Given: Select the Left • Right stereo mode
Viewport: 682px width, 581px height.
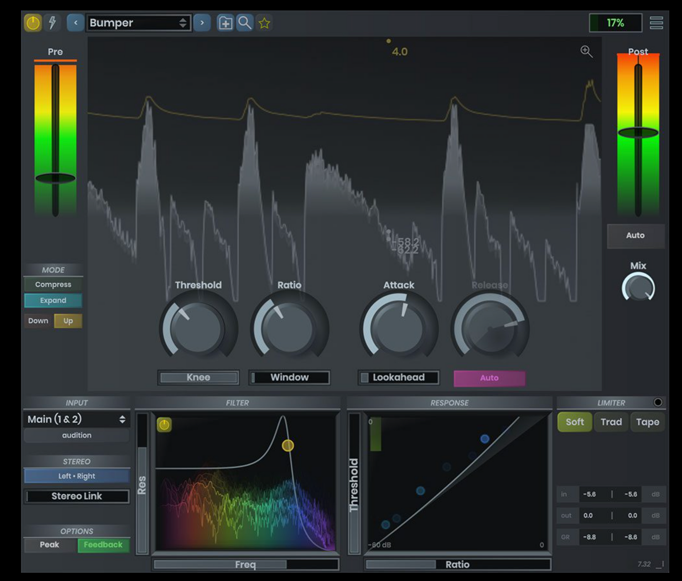Looking at the screenshot, I should click(76, 476).
